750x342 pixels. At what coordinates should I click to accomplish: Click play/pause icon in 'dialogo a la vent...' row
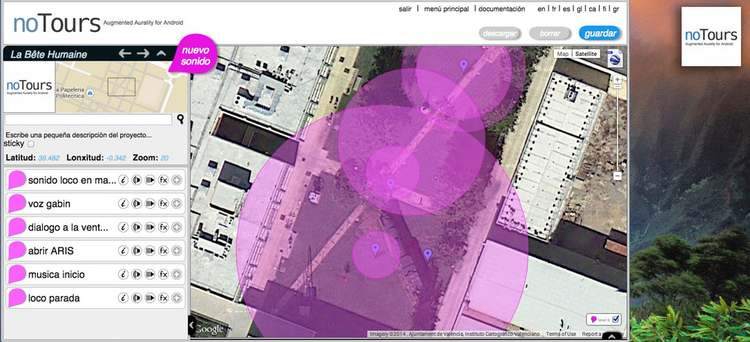tap(150, 228)
